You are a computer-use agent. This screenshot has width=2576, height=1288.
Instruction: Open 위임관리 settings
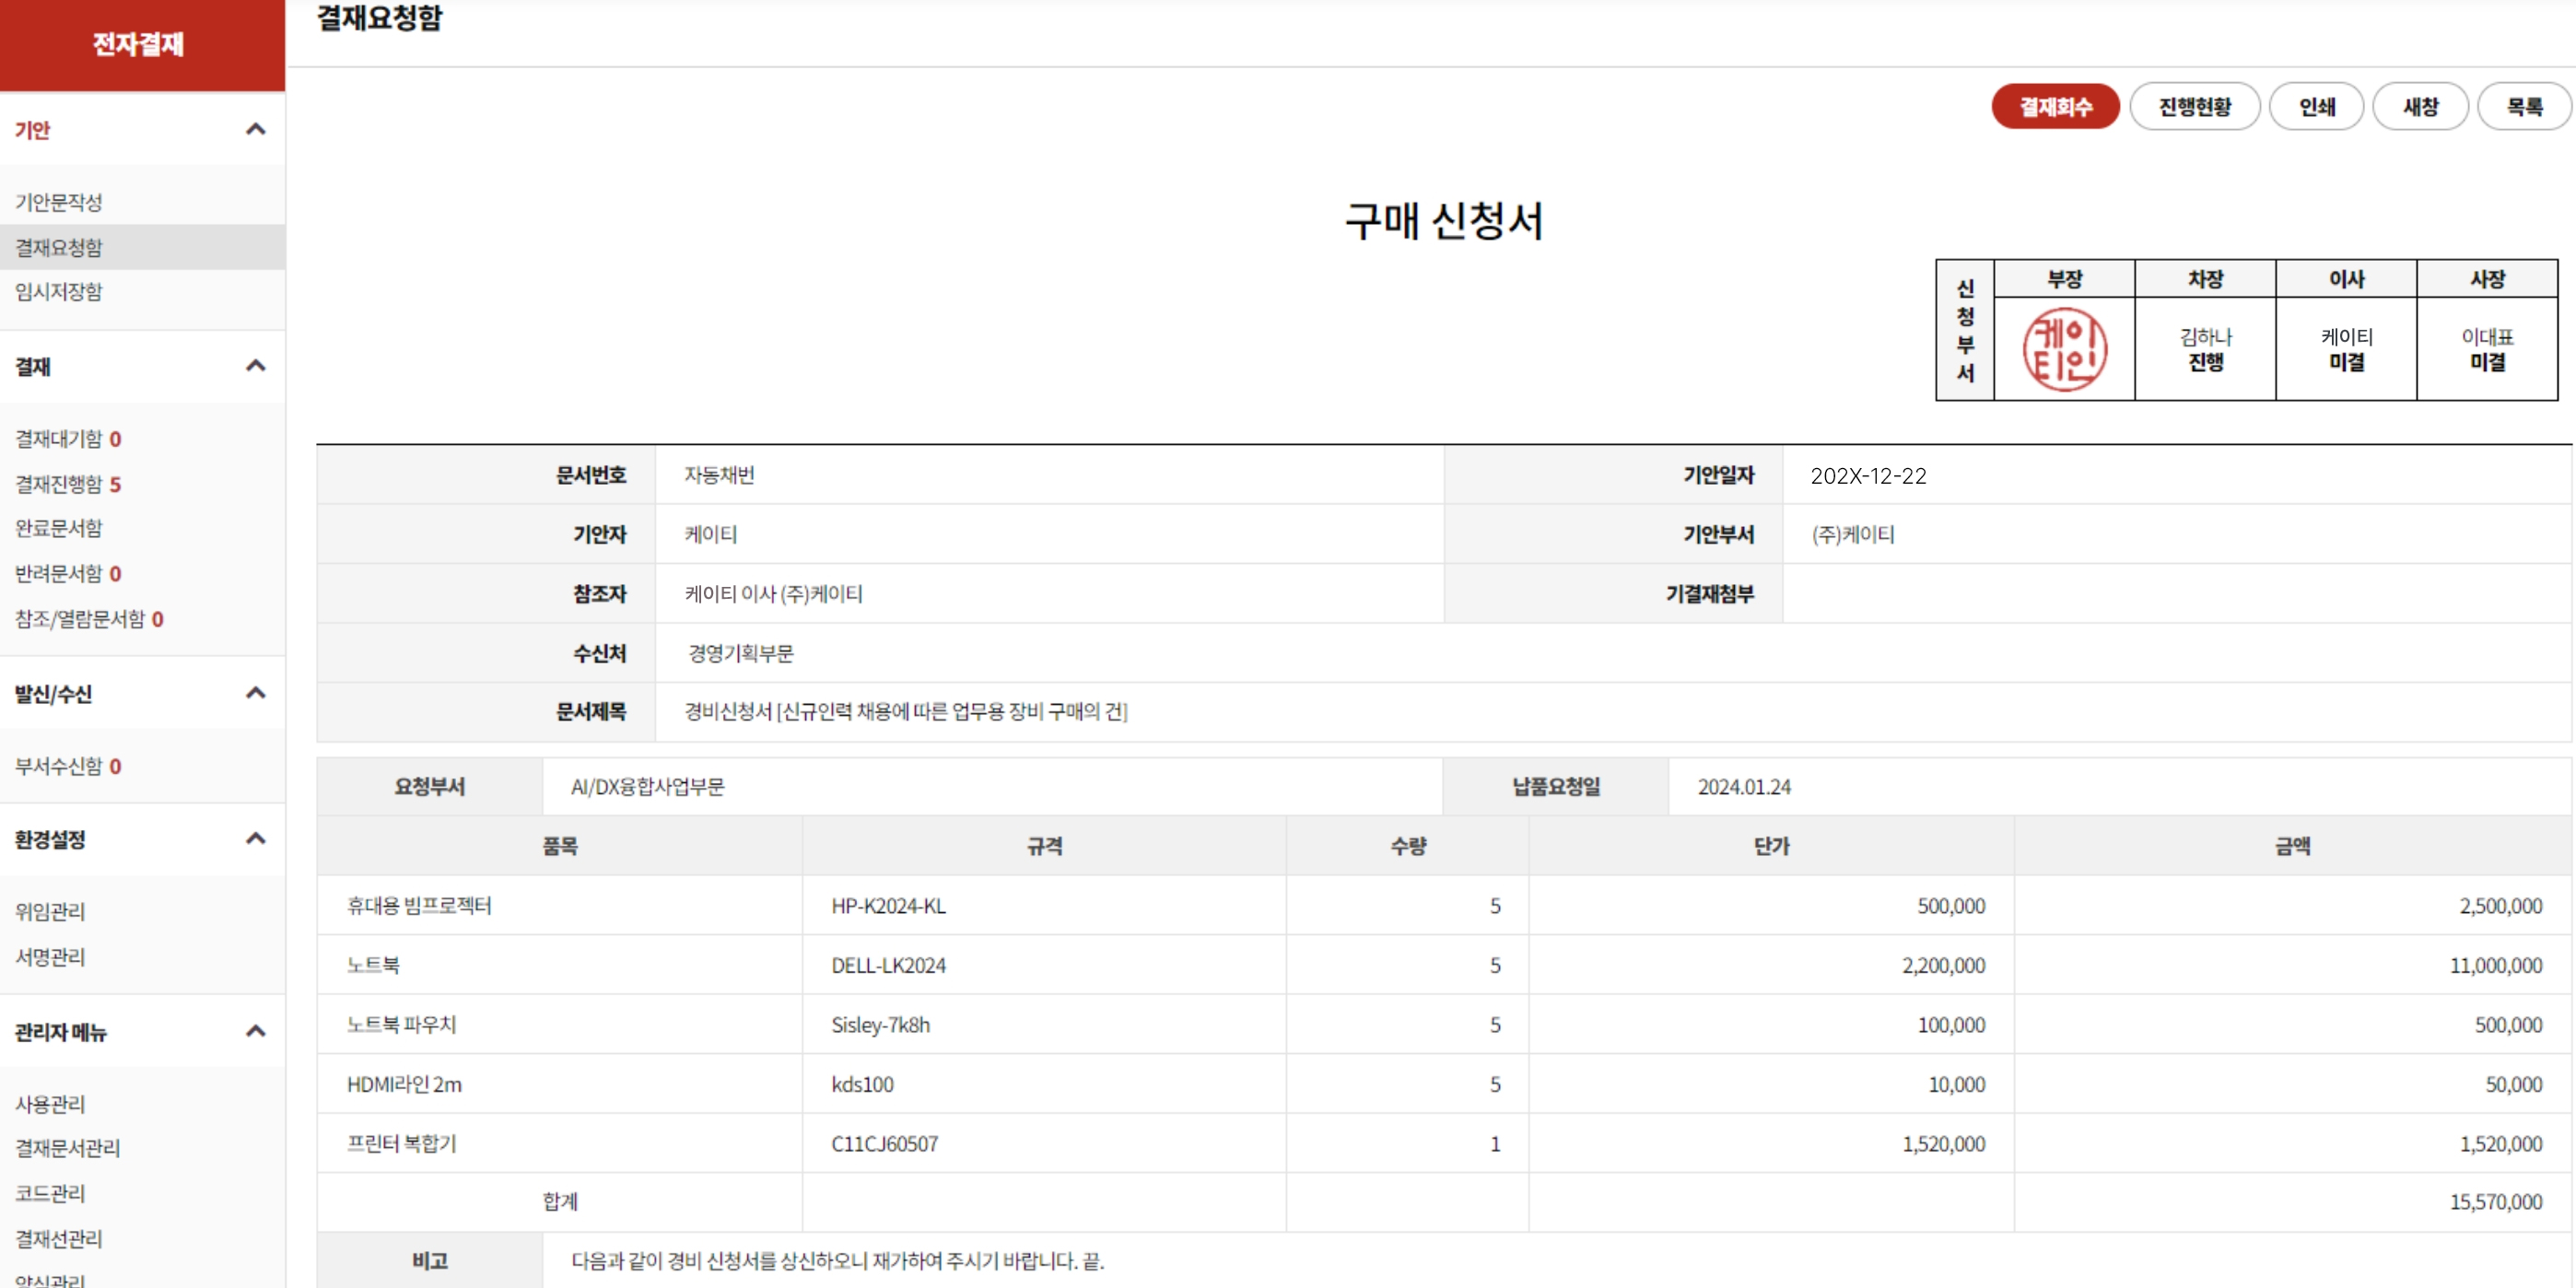point(50,911)
